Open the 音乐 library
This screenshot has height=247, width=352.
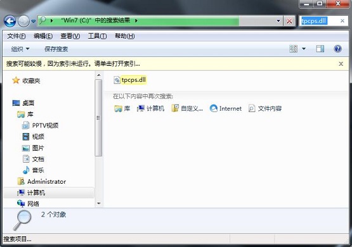(38, 170)
